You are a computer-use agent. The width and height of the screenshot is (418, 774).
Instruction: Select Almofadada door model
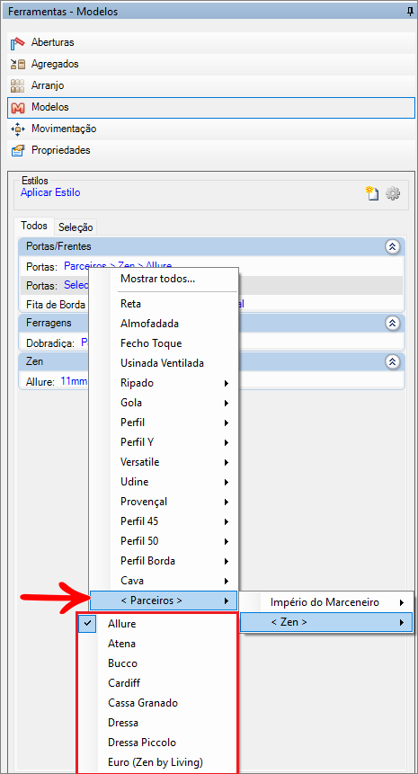164,324
